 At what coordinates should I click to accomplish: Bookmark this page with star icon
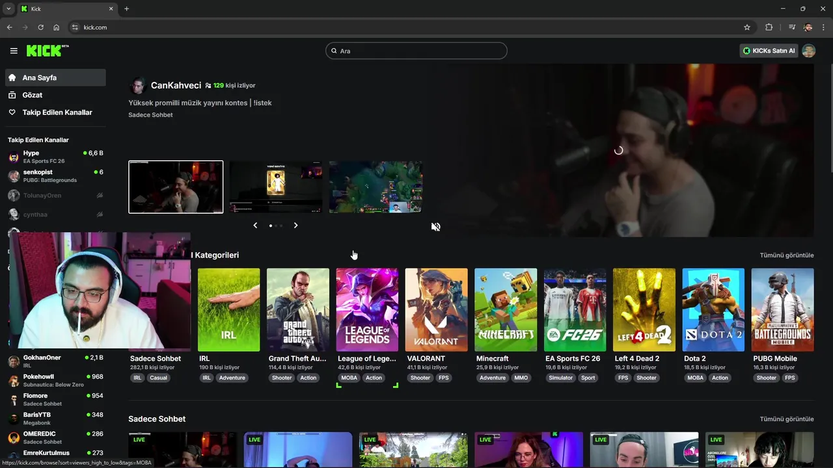click(x=747, y=27)
